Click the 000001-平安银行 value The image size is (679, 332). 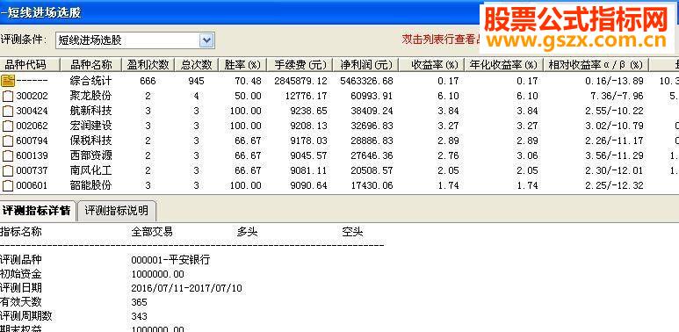[x=170, y=260]
